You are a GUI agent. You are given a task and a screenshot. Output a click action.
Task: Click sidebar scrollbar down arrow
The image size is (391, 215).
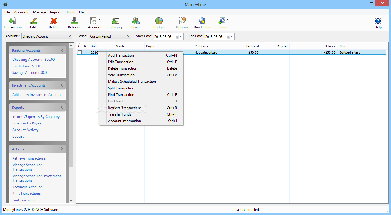pos(71,201)
